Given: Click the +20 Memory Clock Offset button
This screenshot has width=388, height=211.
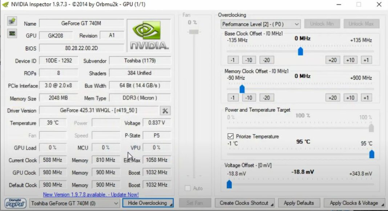Looking at the screenshot, I should 332,97.
